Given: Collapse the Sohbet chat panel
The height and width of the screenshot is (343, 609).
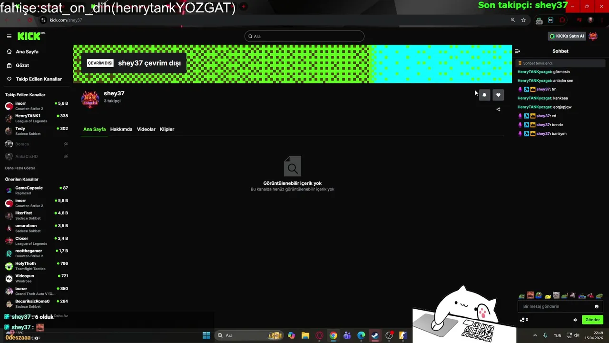Looking at the screenshot, I should 518,51.
